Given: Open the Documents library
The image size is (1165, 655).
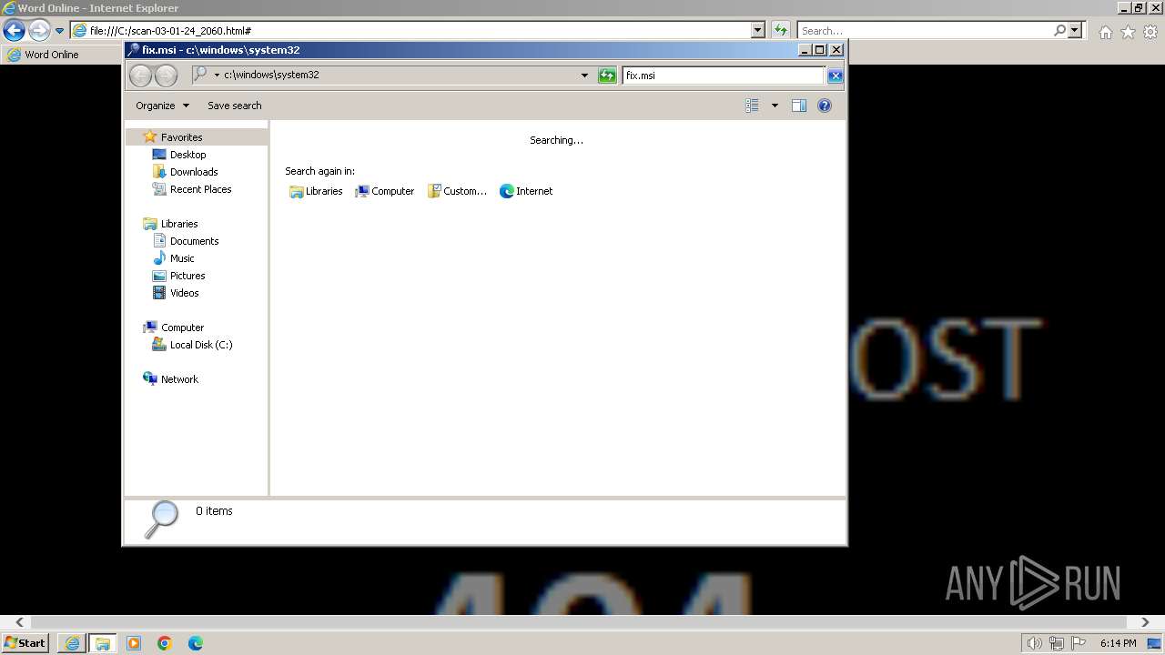Looking at the screenshot, I should point(194,241).
